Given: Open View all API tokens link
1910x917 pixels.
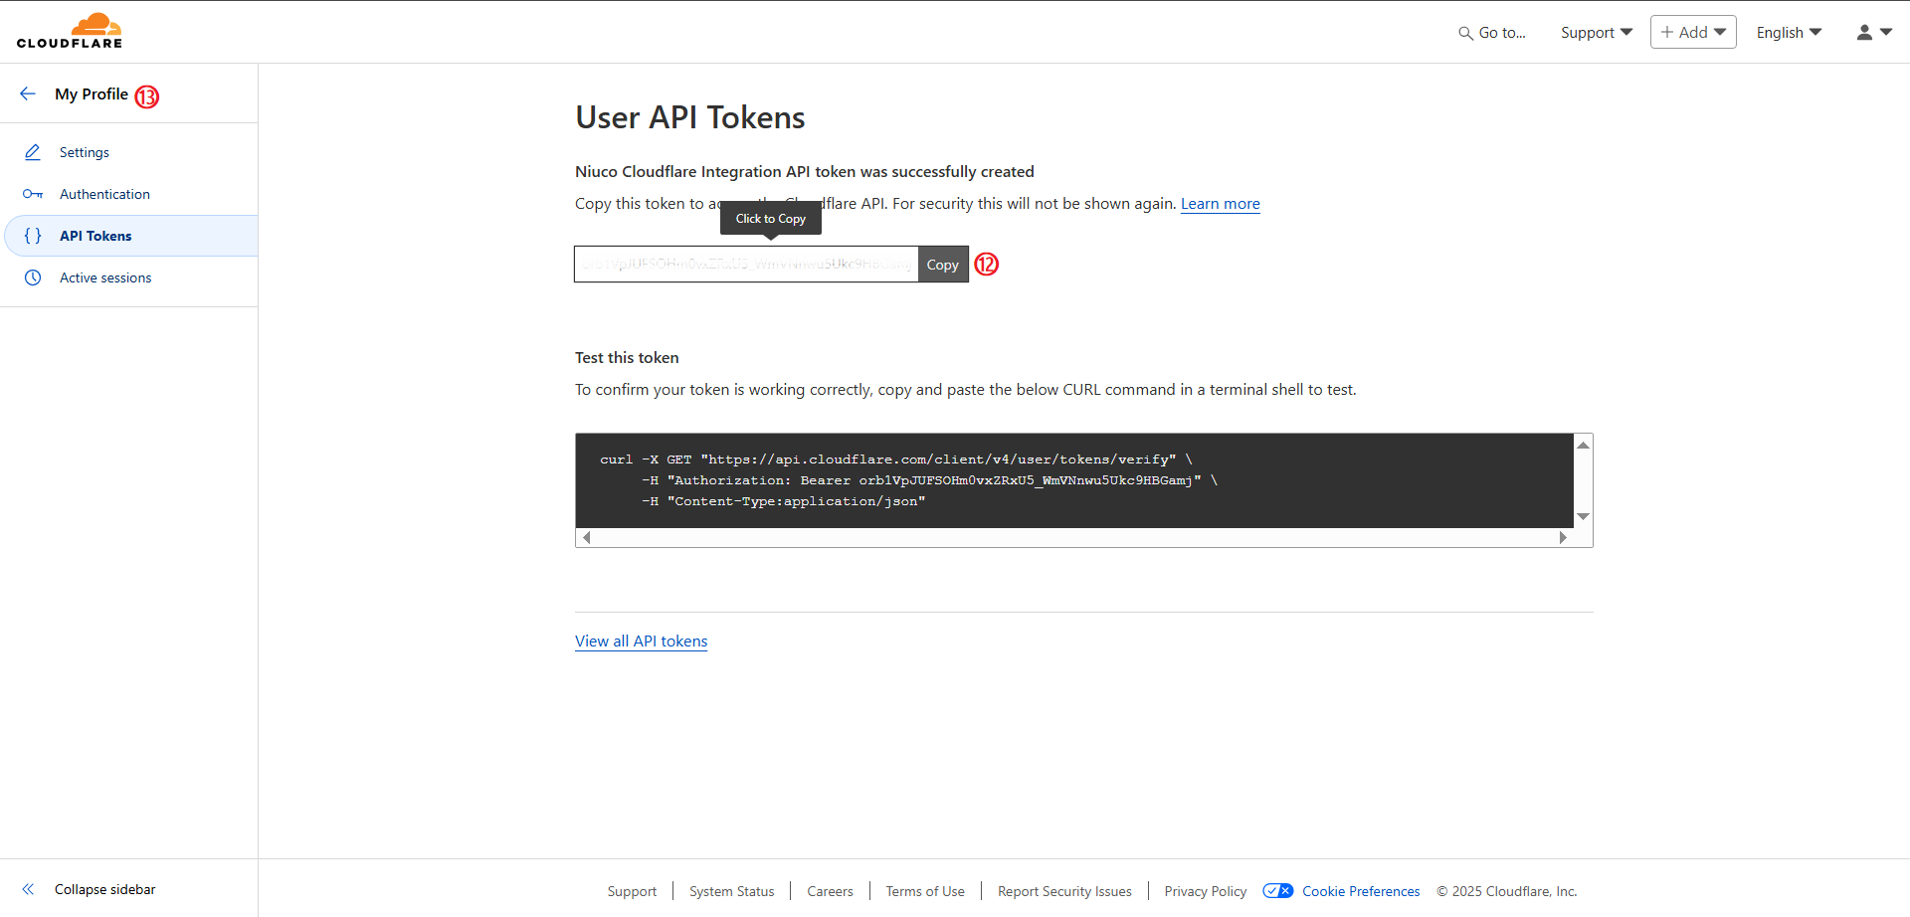Looking at the screenshot, I should tap(642, 642).
